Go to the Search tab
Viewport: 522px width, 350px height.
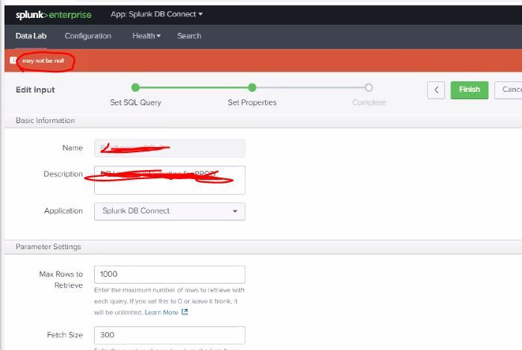[189, 36]
